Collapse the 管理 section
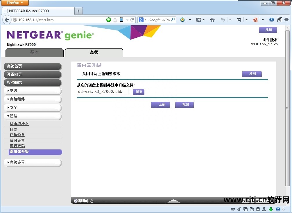 click(33, 116)
